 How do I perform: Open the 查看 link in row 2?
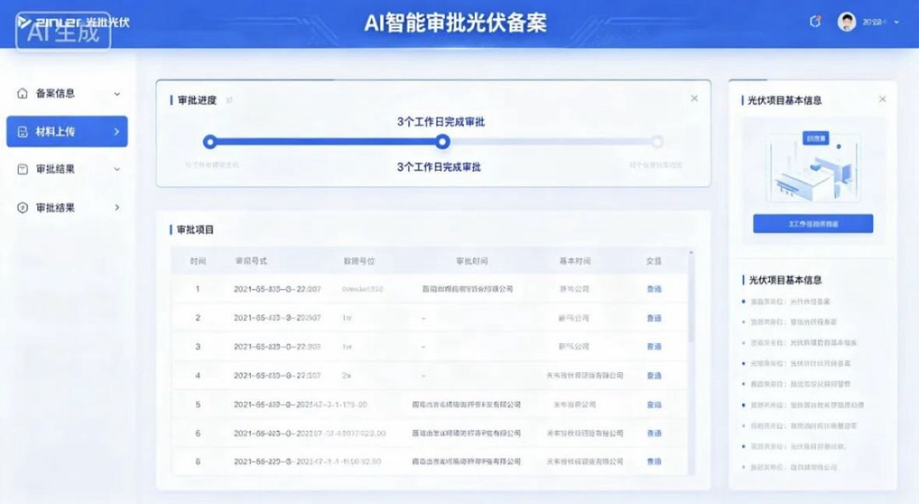(654, 319)
